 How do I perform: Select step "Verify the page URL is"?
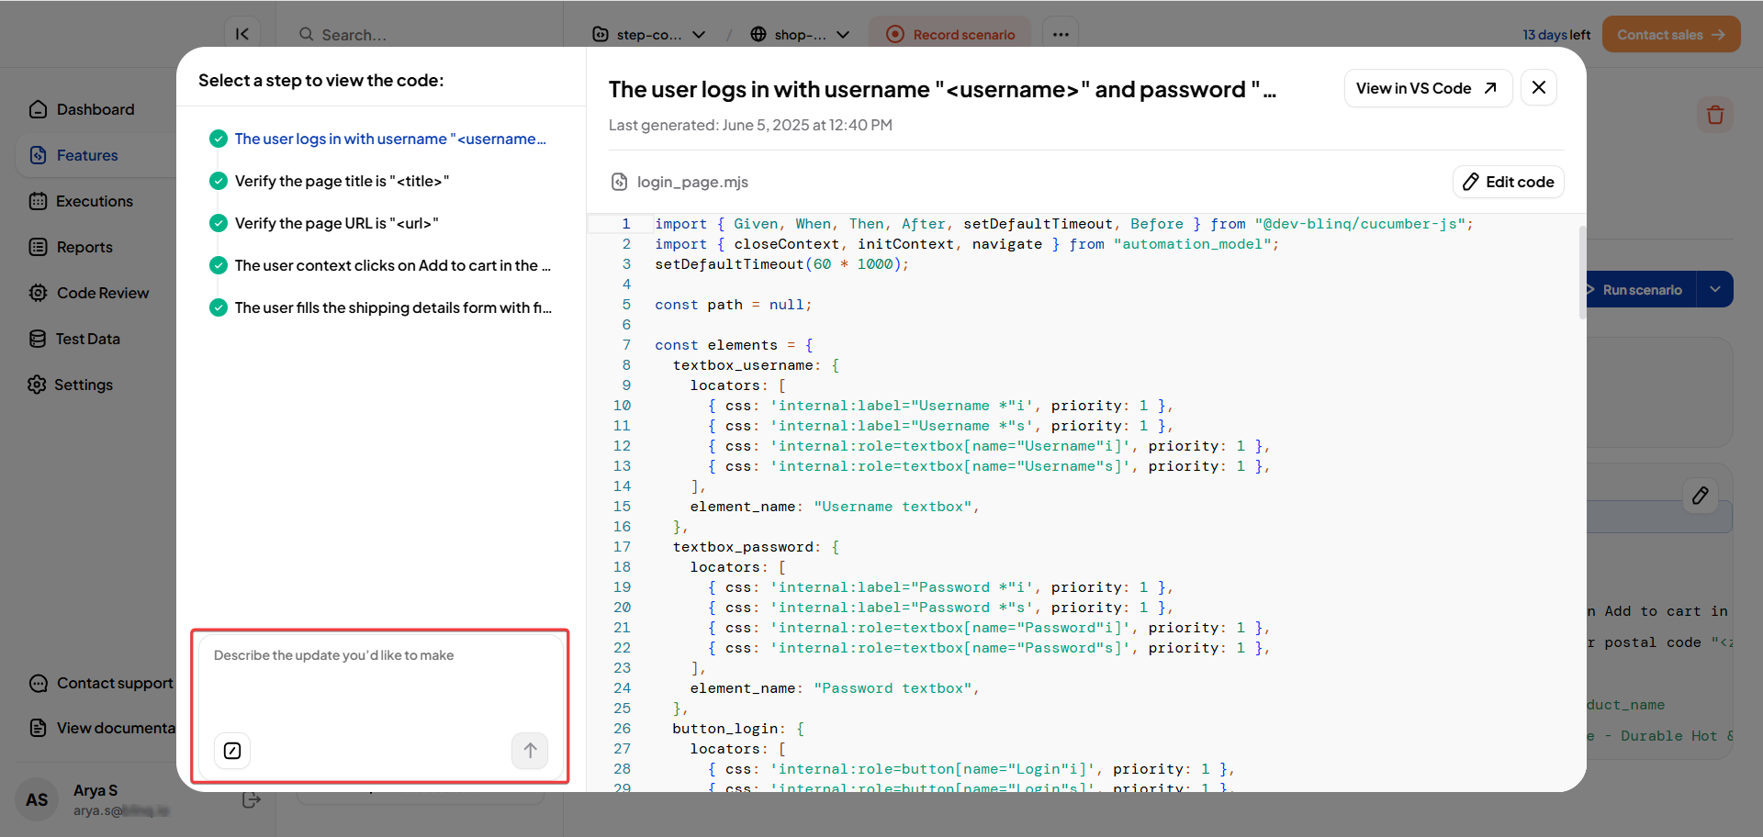click(x=336, y=223)
